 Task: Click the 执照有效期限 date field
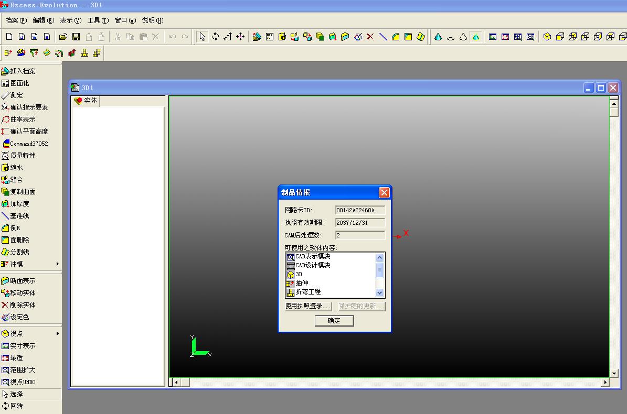360,223
